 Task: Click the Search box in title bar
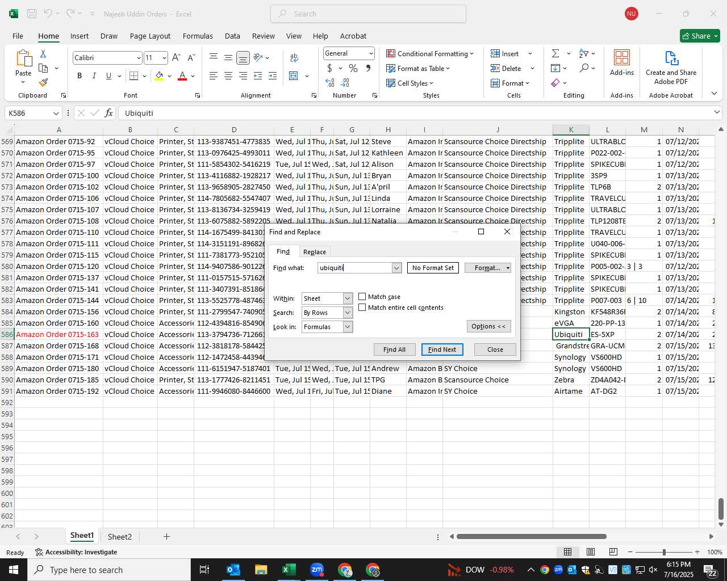369,14
